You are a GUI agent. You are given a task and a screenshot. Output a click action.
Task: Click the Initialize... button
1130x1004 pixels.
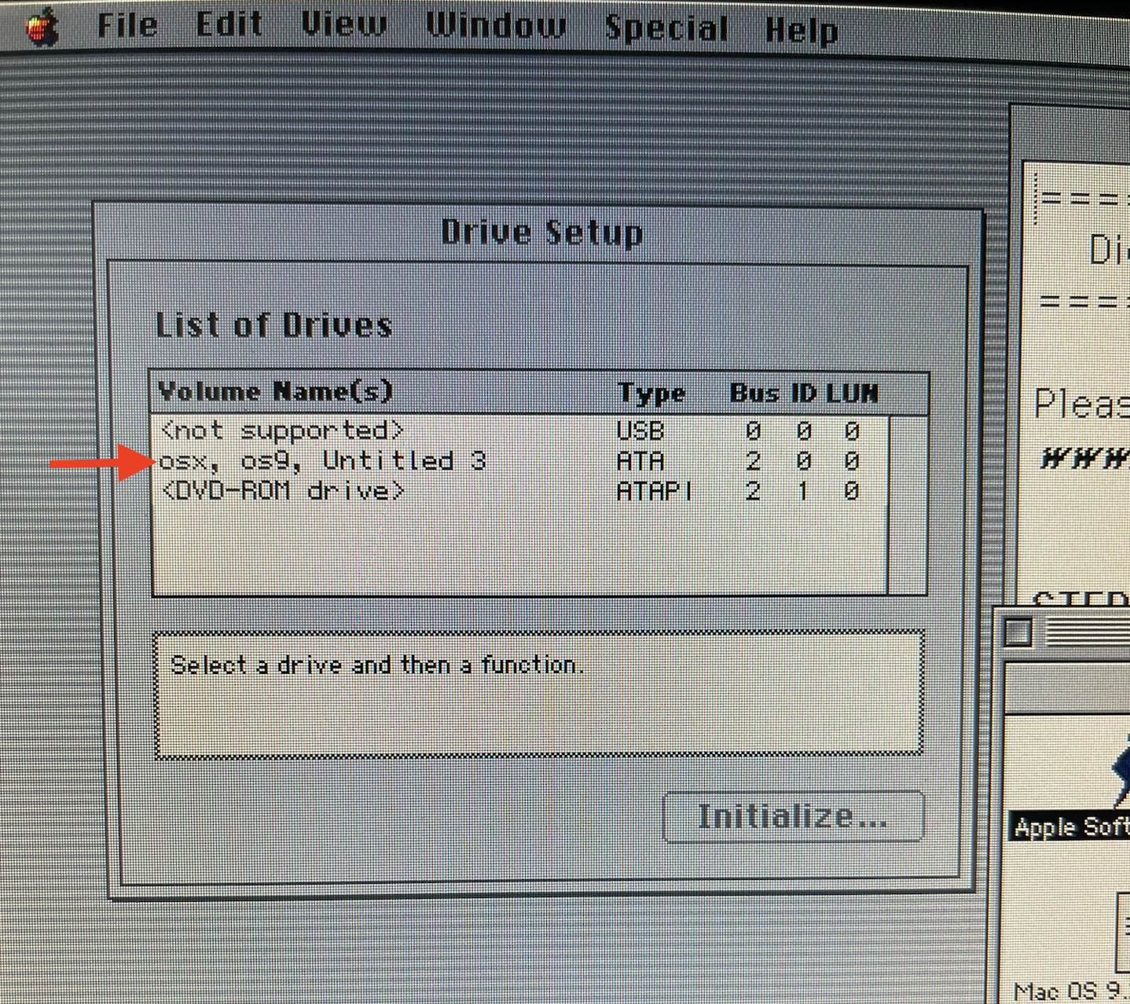coord(793,817)
